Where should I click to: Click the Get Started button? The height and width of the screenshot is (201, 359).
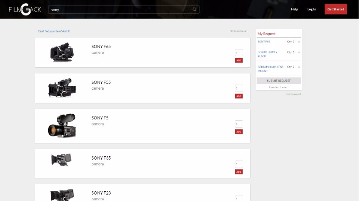coord(336,9)
